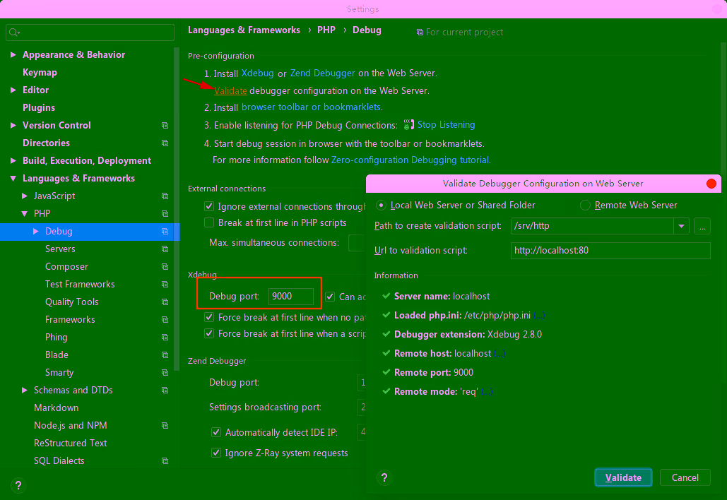Click the Xdebug install link
727x500 pixels.
click(x=257, y=73)
